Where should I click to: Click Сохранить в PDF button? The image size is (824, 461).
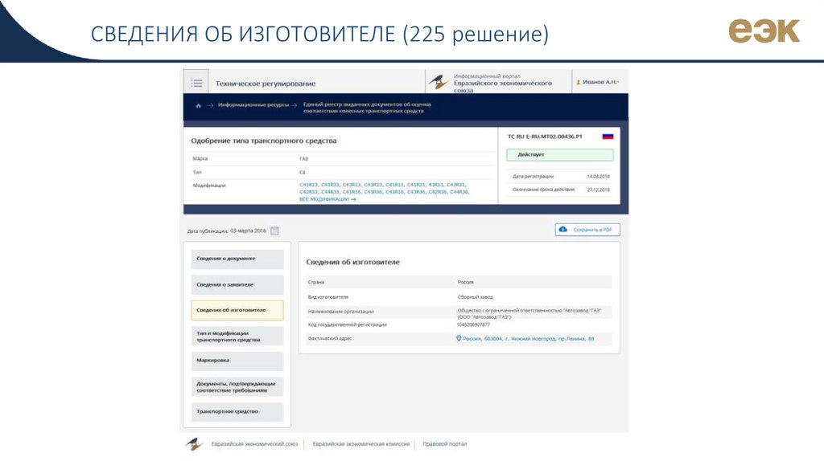pyautogui.click(x=587, y=230)
